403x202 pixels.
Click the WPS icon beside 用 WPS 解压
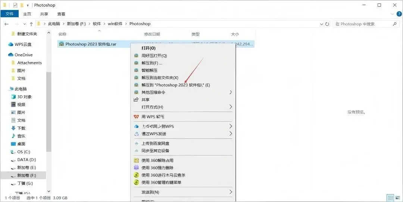tap(136, 117)
